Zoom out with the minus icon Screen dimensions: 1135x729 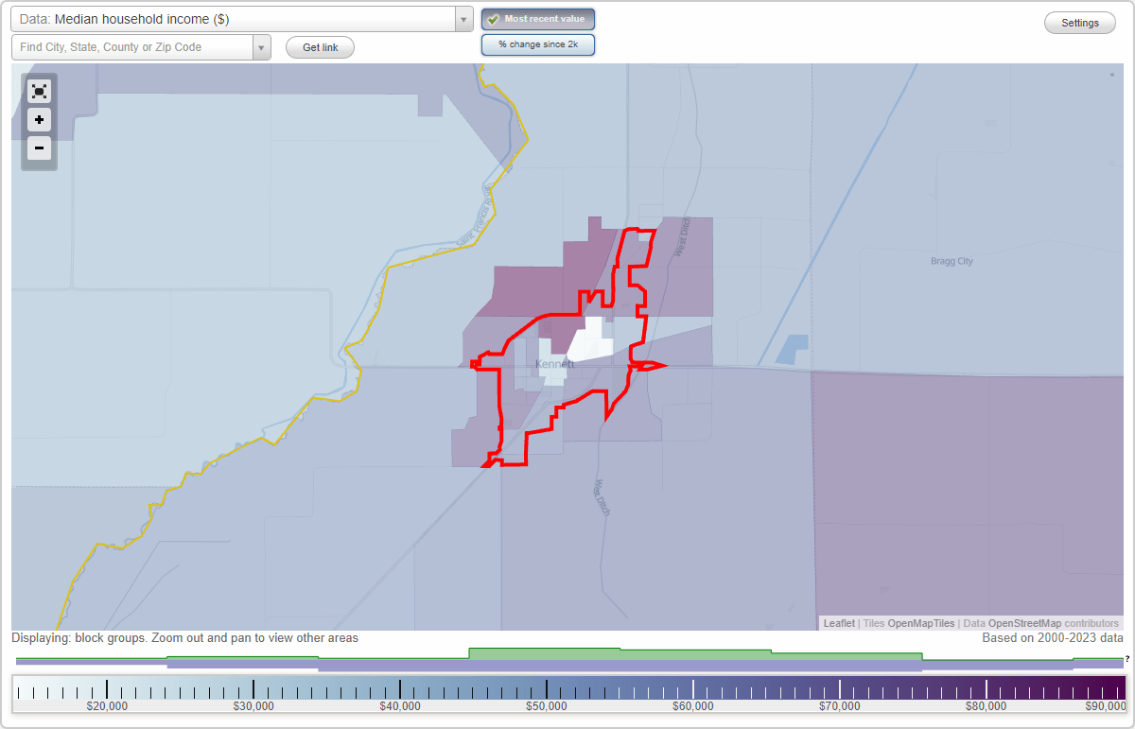coord(39,148)
